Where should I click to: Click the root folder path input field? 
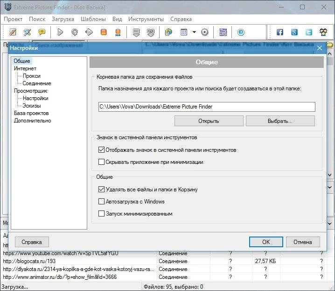point(207,107)
